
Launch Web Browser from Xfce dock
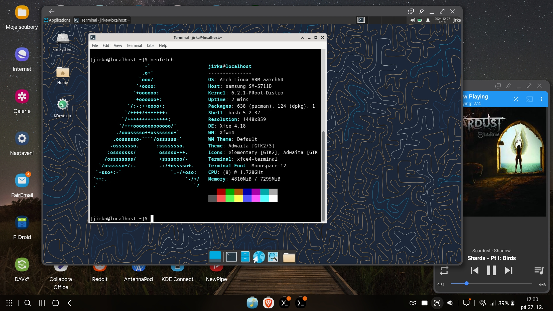tap(259, 257)
